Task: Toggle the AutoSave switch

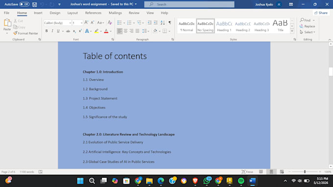Action: click(24, 4)
